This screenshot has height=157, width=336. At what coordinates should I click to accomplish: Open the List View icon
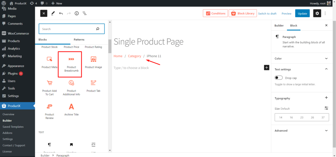click(85, 13)
